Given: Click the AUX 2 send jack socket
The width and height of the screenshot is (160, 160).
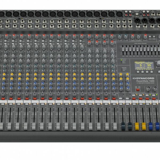Looking at the screenshot, I should 124,26.
